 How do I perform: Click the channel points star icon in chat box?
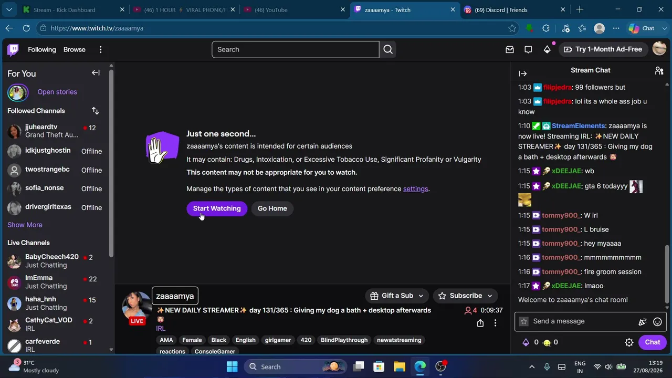click(523, 321)
